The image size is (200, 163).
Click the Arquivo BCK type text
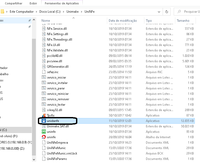point(154,153)
